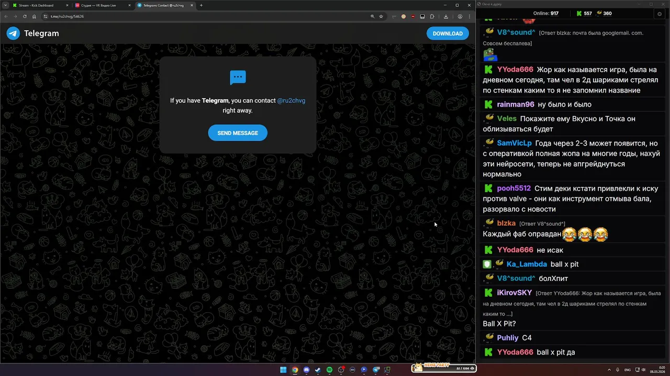The width and height of the screenshot is (670, 376).
Task: Click the microphone icon in the system tray
Action: pyautogui.click(x=618, y=370)
